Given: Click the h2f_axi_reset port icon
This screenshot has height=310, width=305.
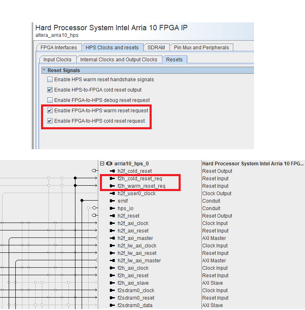Looking at the screenshot, I should coord(112,230).
